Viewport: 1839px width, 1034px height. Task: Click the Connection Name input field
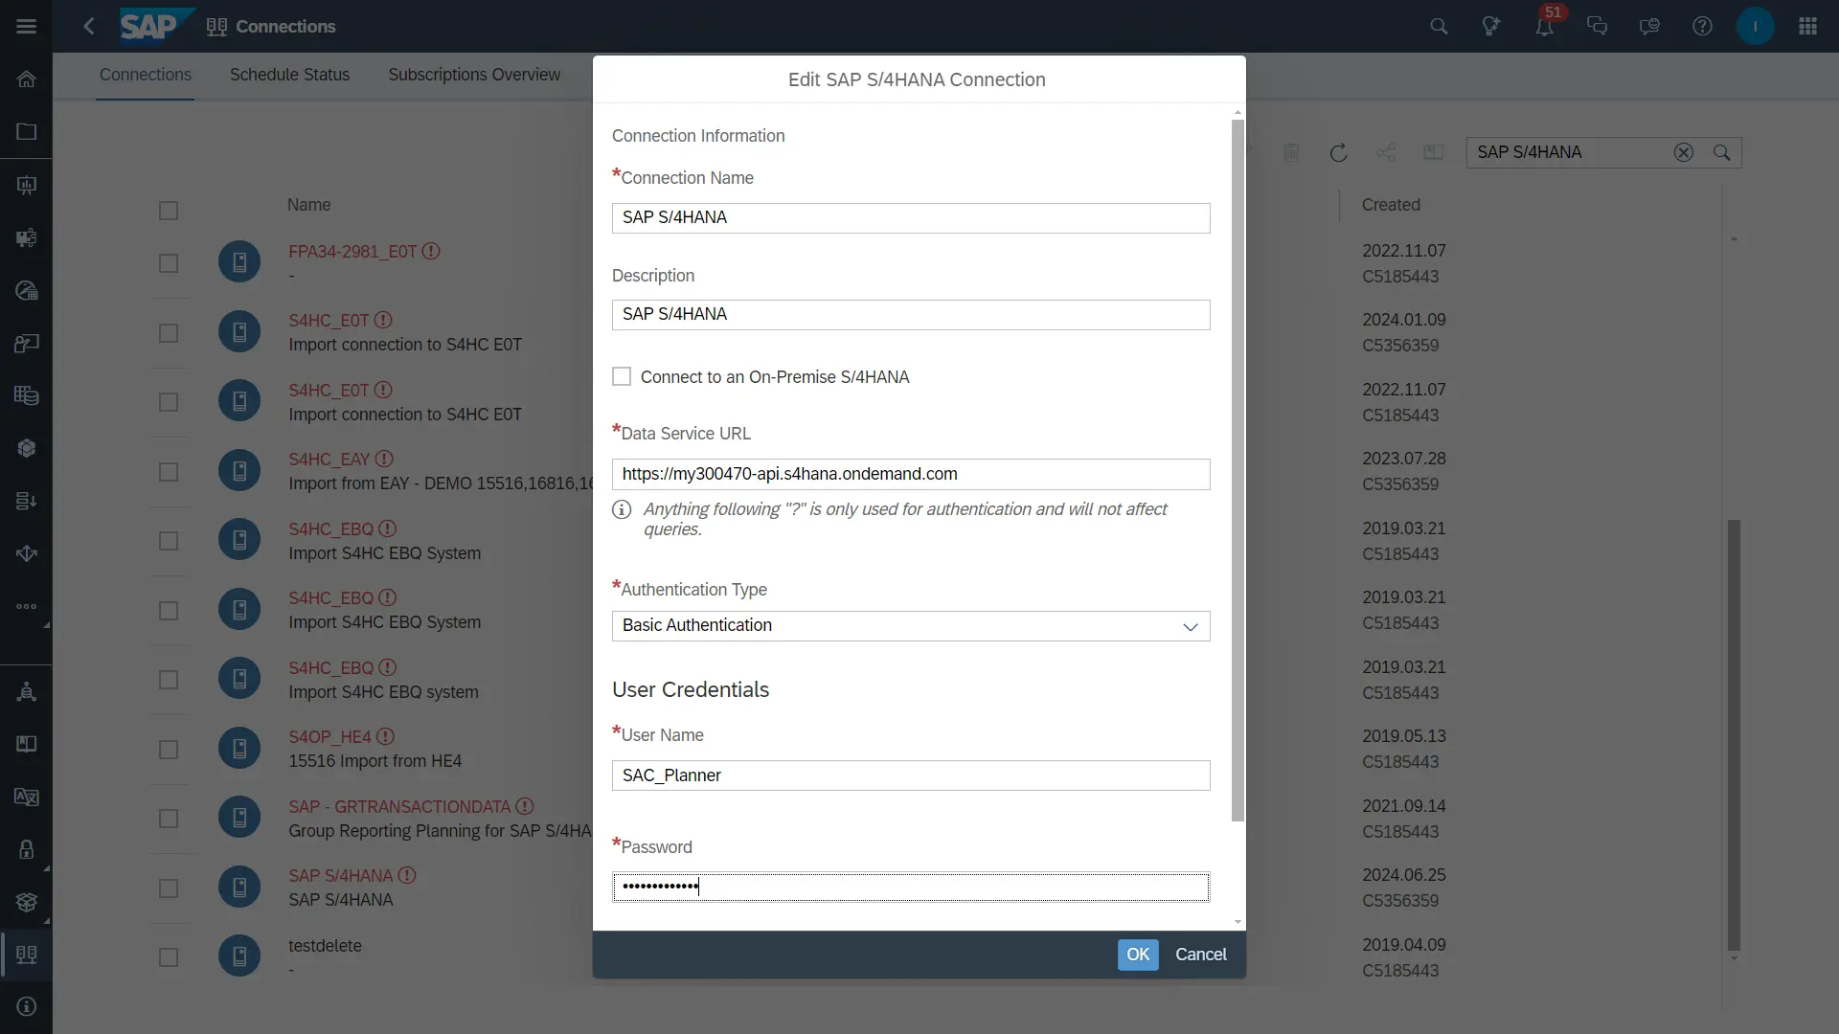click(x=911, y=218)
